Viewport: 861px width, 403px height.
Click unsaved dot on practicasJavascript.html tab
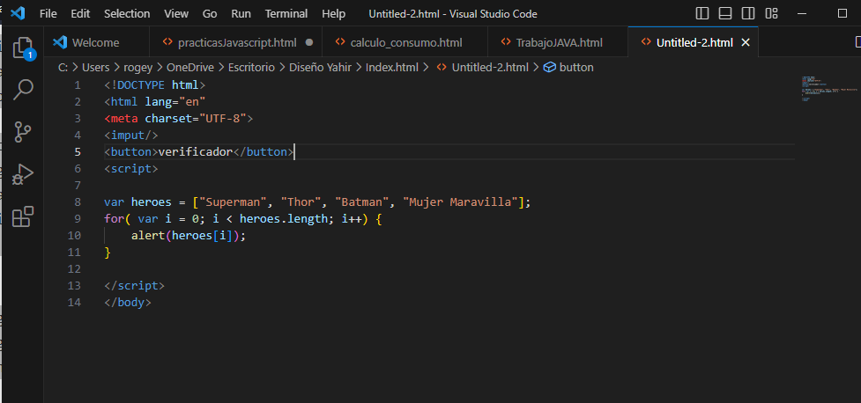click(x=309, y=42)
